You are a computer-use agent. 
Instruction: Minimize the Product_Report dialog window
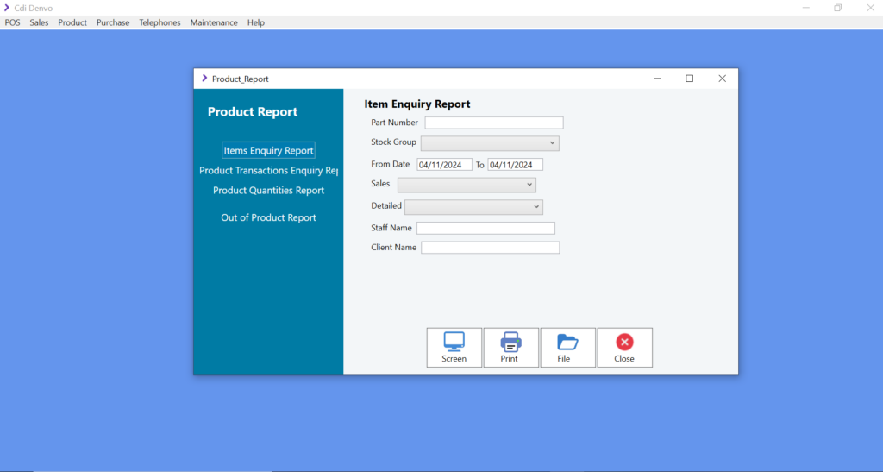click(x=657, y=79)
